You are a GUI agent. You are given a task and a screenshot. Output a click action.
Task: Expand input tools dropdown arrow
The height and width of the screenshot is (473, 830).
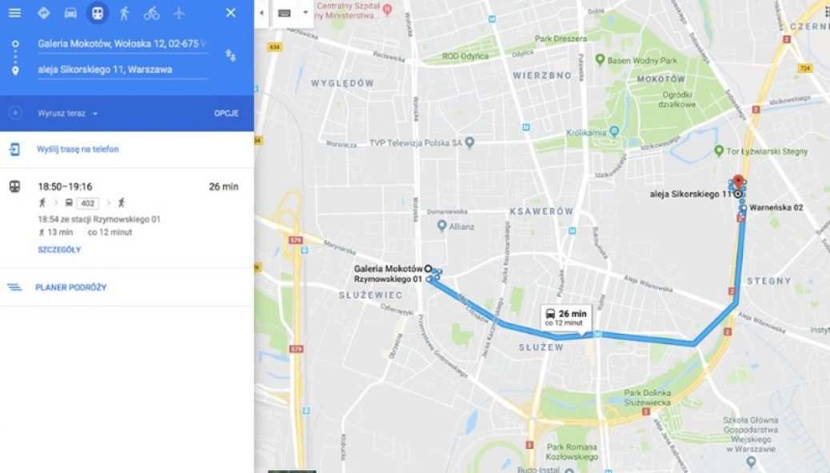tap(305, 14)
